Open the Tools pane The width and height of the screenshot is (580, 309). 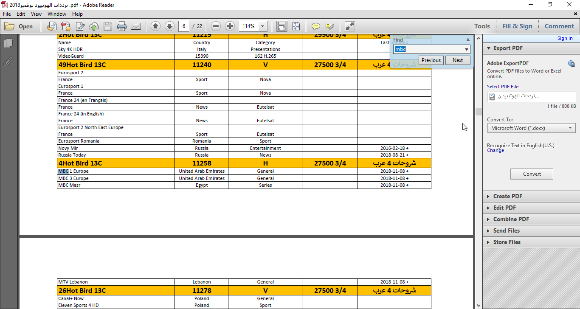pyautogui.click(x=482, y=26)
